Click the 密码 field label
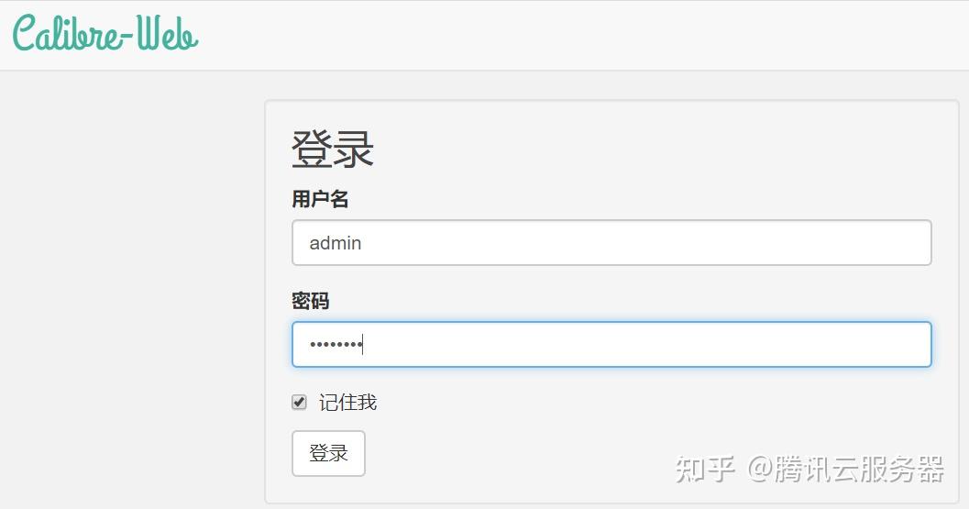969x509 pixels. pyautogui.click(x=311, y=301)
